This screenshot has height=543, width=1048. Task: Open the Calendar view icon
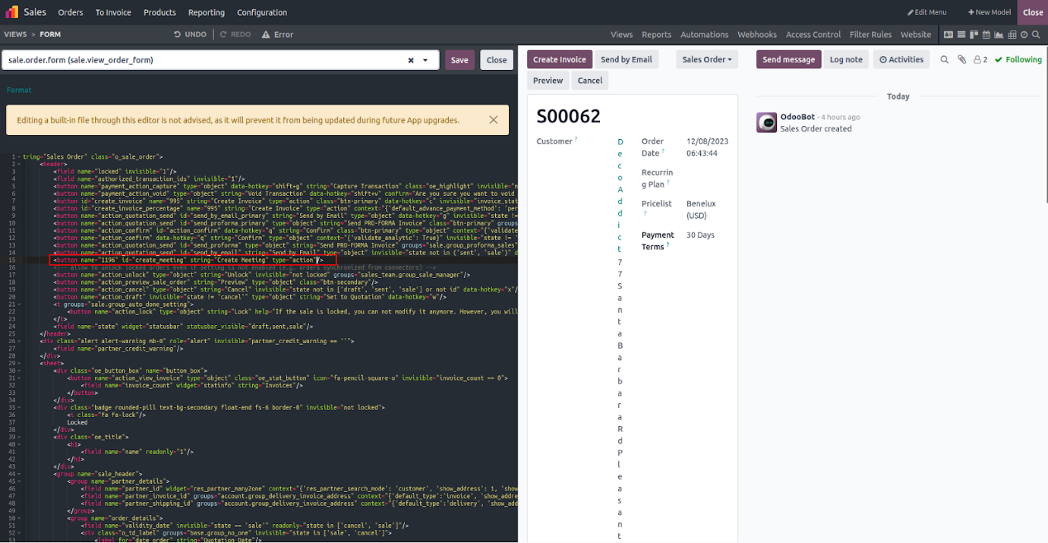(x=986, y=35)
